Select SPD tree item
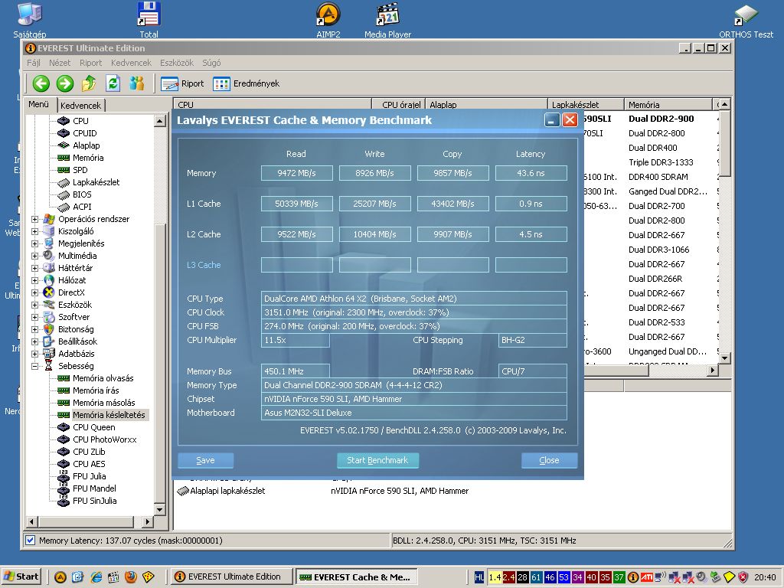 click(80, 170)
